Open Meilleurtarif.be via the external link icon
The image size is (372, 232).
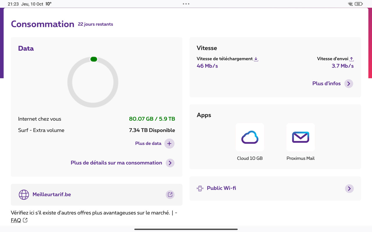coord(170,195)
